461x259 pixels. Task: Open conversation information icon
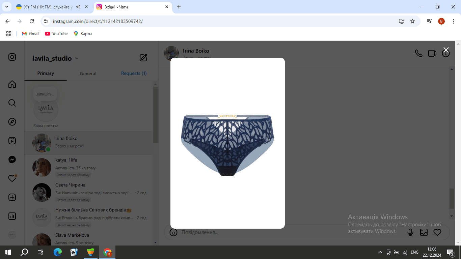point(446,53)
